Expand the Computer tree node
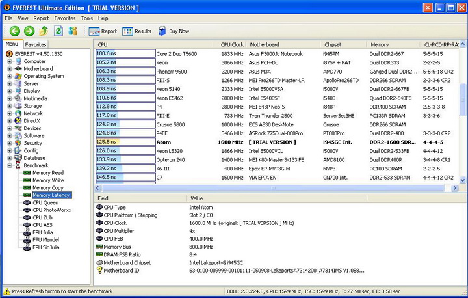The height and width of the screenshot is (298, 468). (10, 61)
